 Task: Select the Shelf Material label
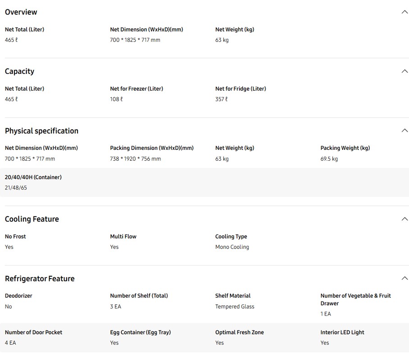(x=233, y=296)
